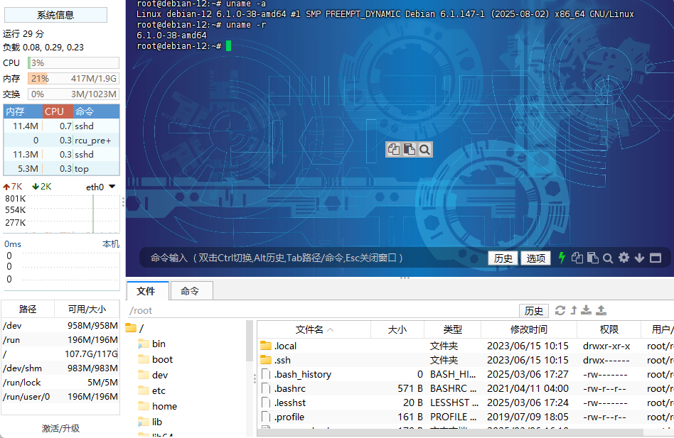Click copy icon in command input bar

577,258
